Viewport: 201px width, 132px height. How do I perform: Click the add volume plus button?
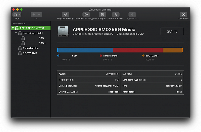pyautogui.click(x=34, y=15)
